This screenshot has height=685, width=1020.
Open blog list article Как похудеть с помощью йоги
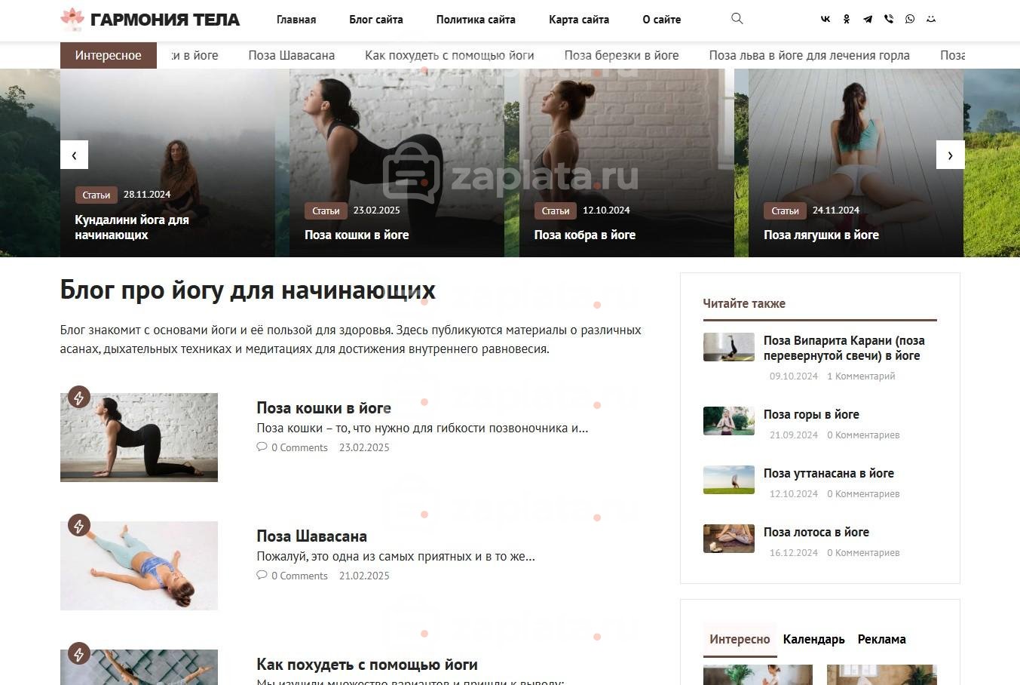(x=367, y=665)
